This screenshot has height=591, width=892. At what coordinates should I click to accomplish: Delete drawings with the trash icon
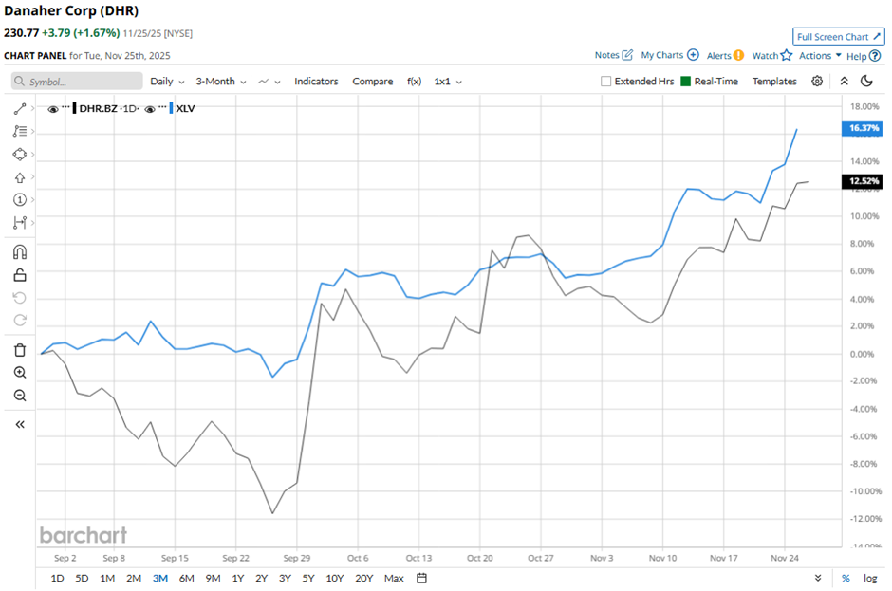[x=20, y=350]
